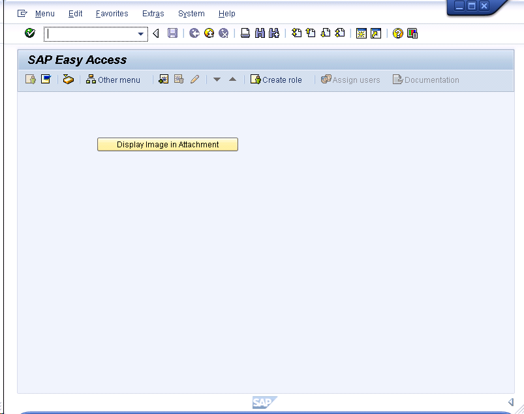524x414 pixels.
Task: Go to Previous Page icon
Action: 311,33
